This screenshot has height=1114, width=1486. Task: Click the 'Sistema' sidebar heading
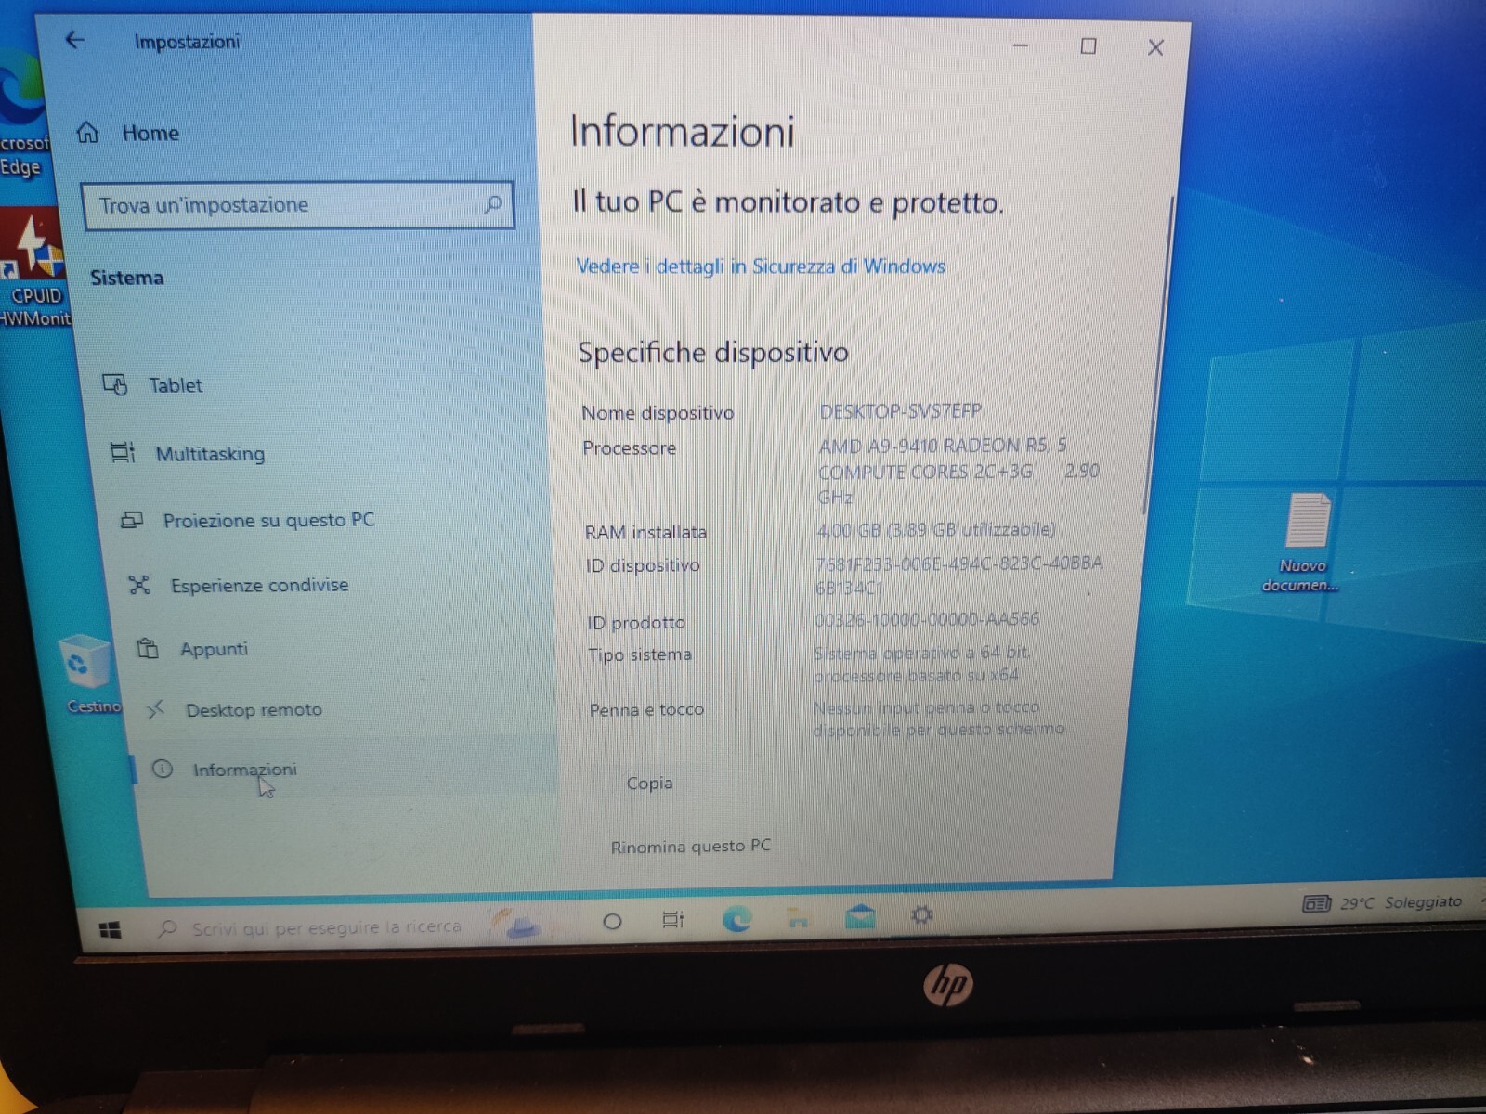[x=126, y=278]
